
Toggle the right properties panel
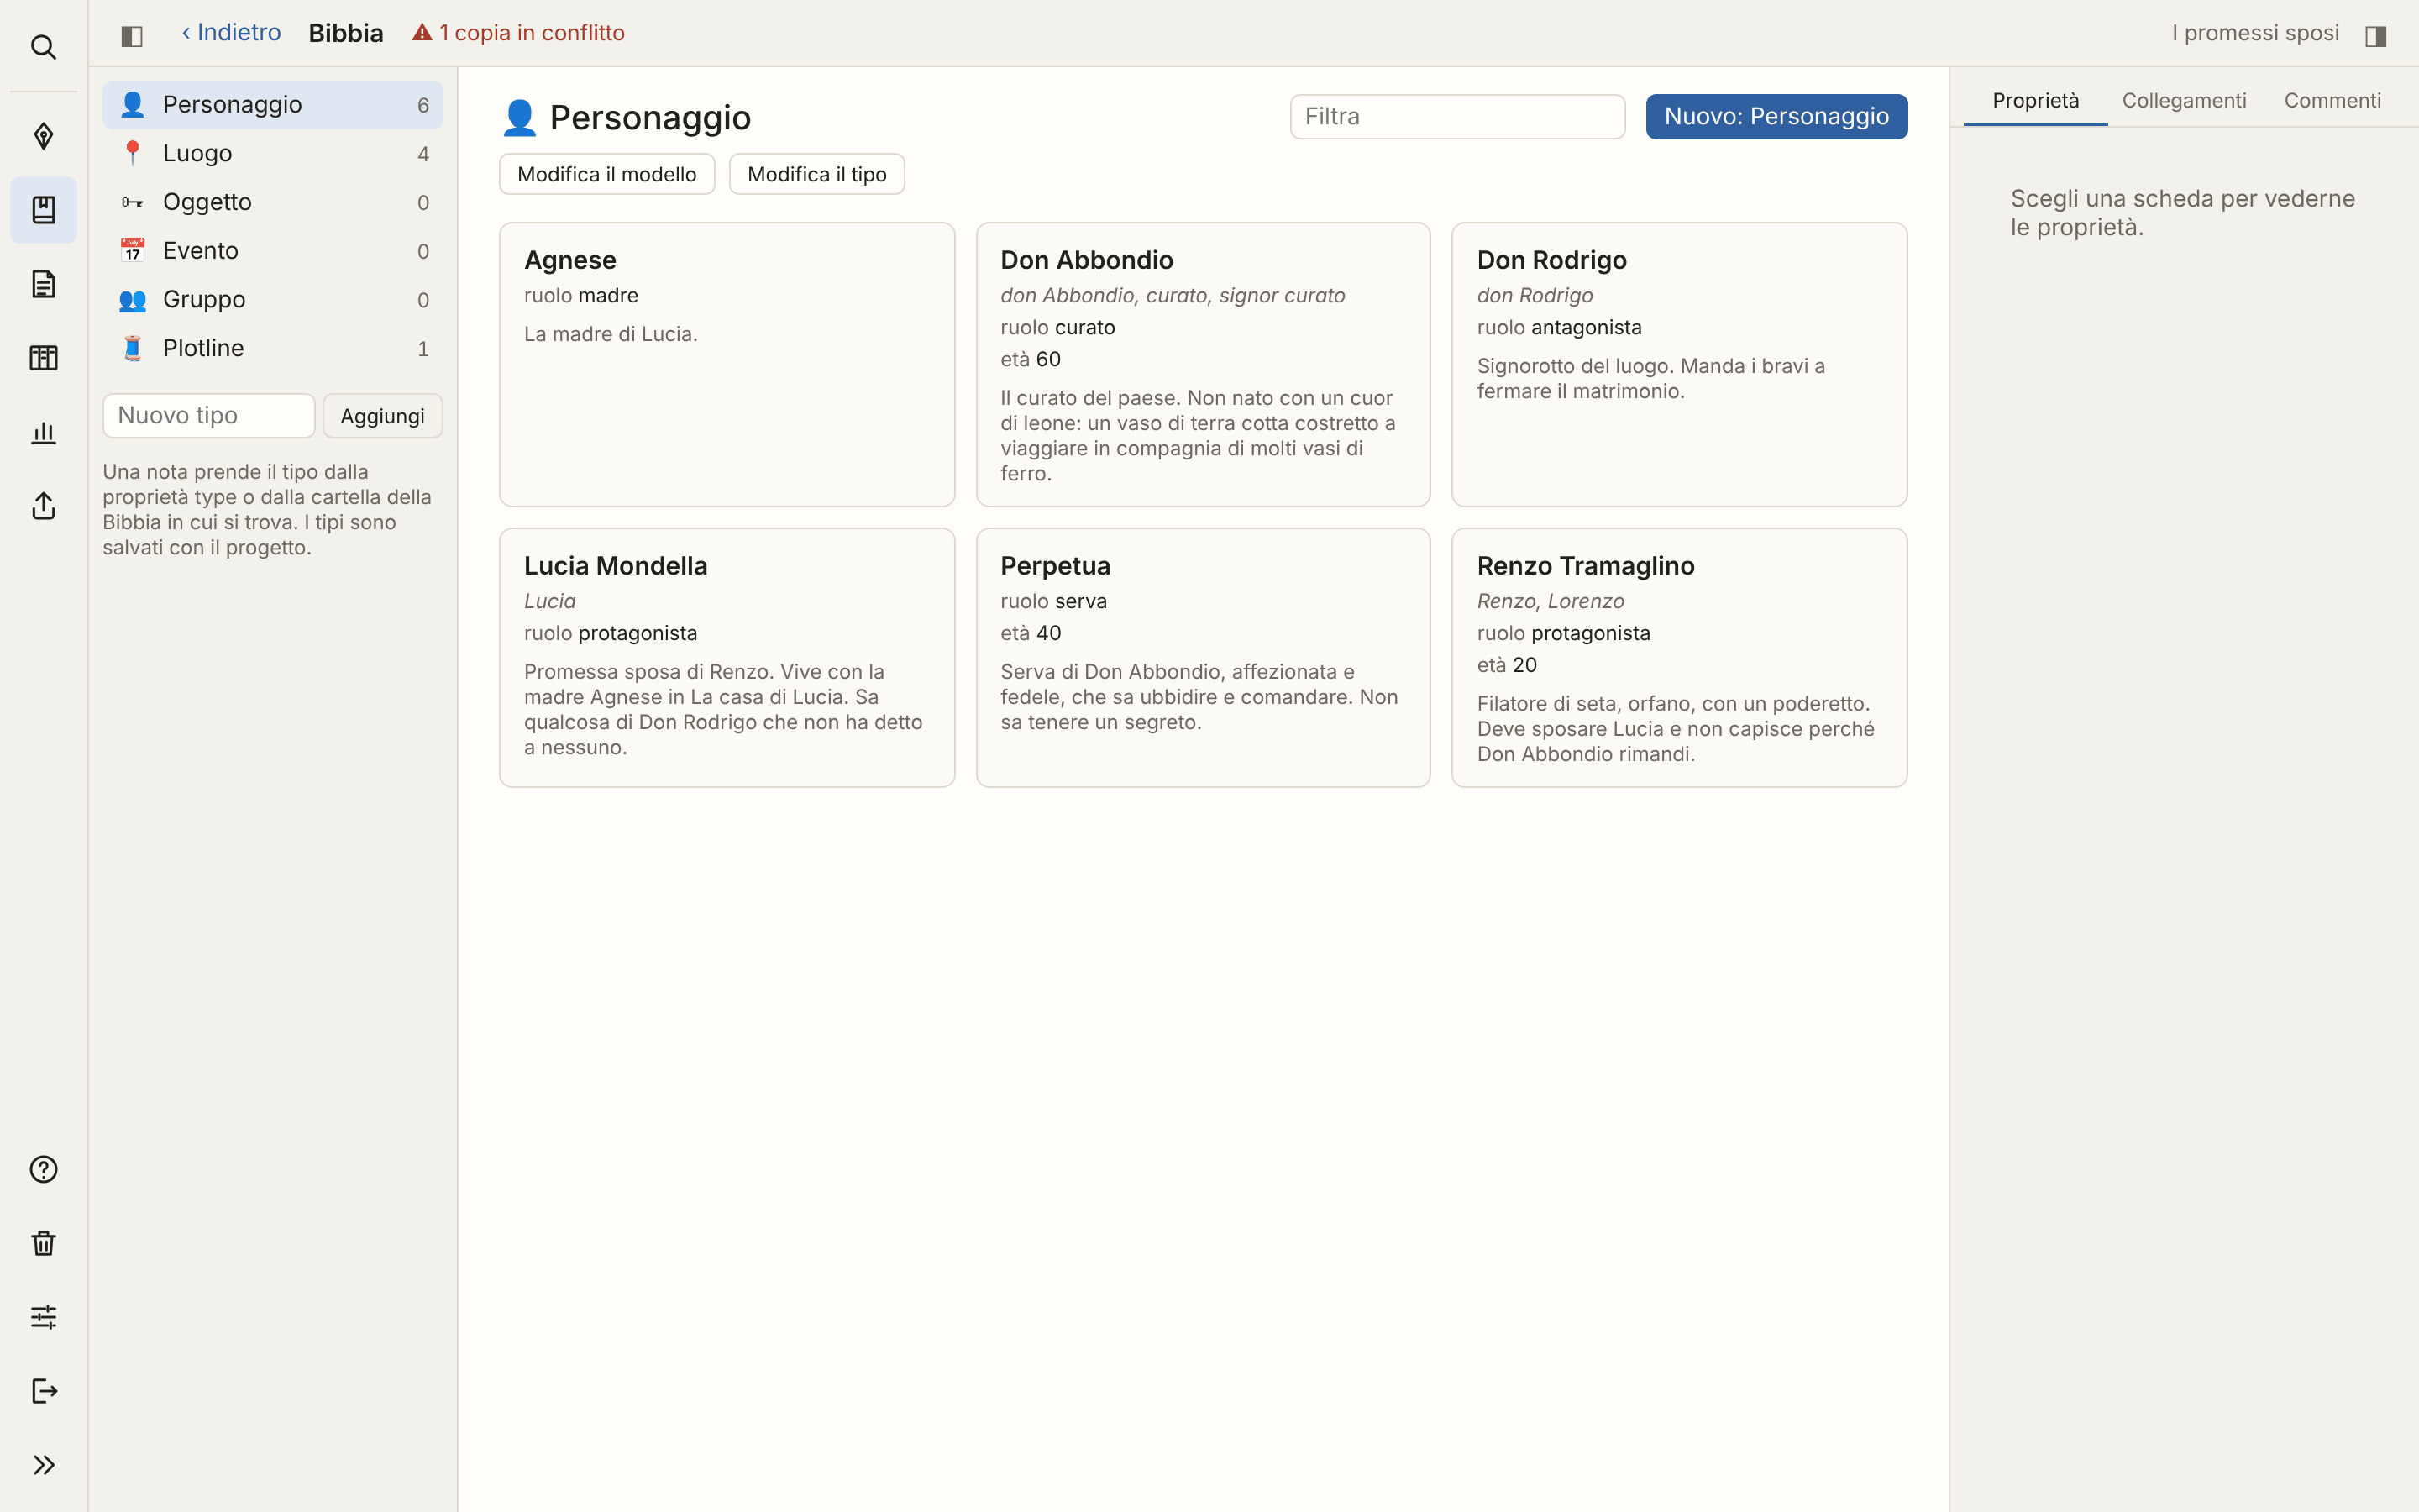click(x=2376, y=36)
